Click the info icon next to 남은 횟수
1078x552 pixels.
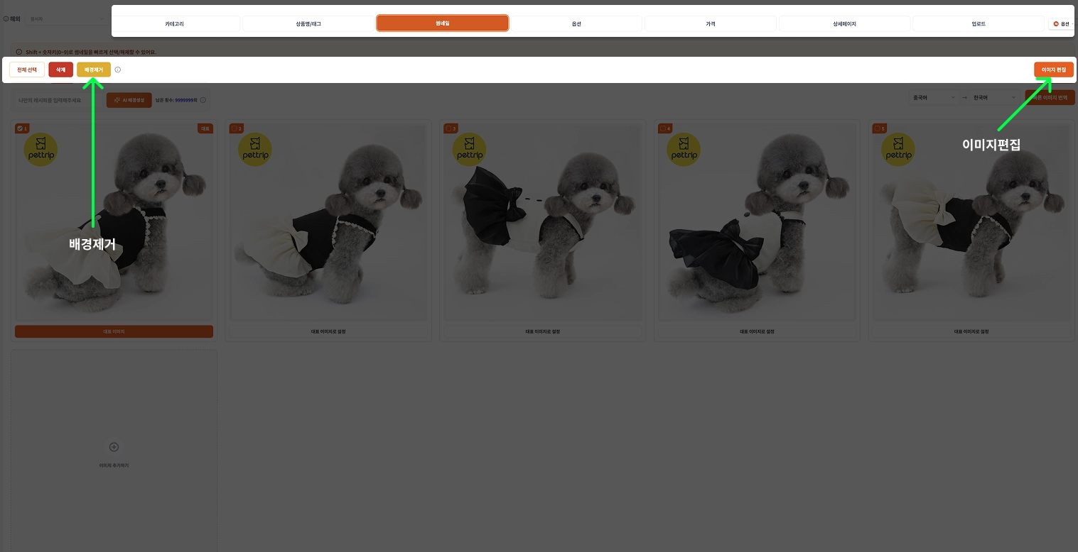(203, 100)
